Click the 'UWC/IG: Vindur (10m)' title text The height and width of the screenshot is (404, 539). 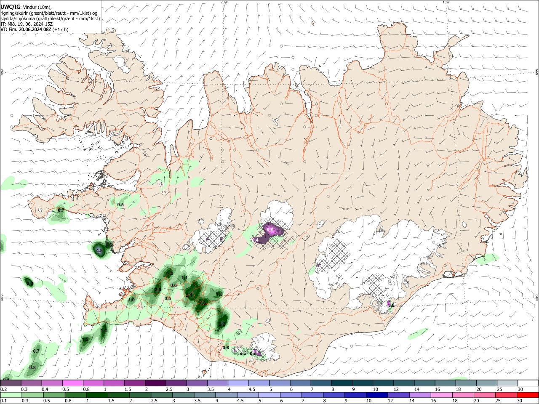[26, 7]
